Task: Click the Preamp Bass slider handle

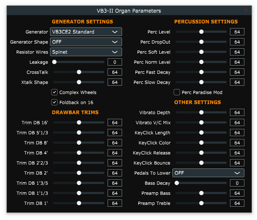Action: (x=201, y=193)
